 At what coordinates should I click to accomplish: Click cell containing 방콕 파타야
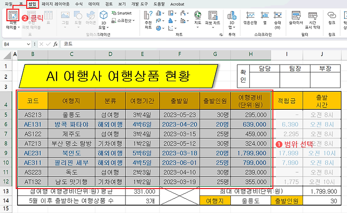[71, 124]
